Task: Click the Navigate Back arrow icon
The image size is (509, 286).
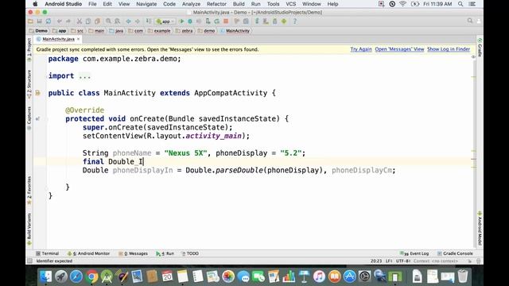Action: (x=129, y=21)
